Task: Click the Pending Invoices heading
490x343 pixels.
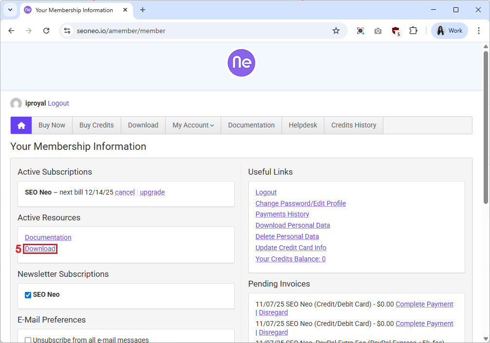Action: pos(279,284)
